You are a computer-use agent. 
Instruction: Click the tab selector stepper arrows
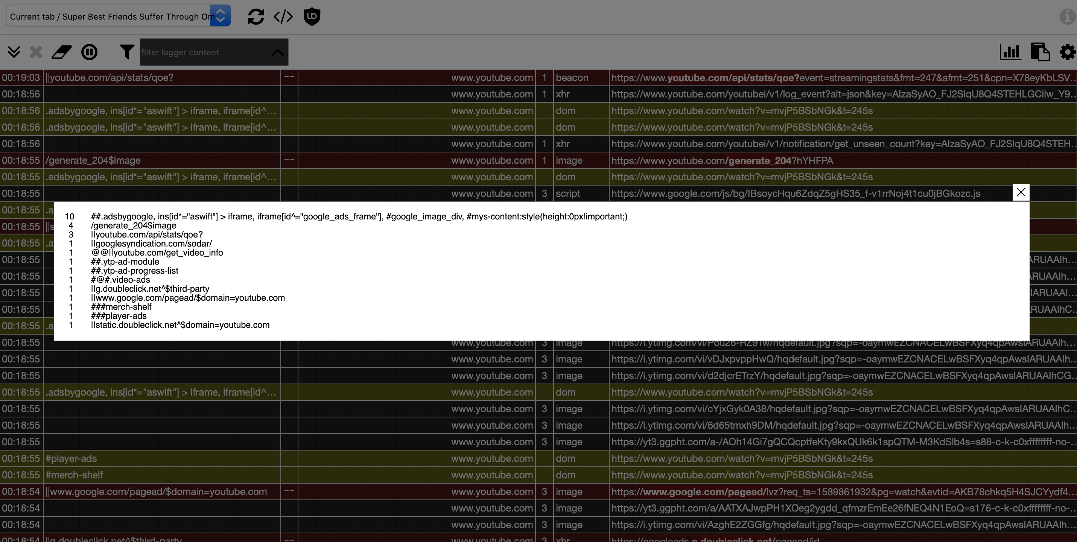[x=221, y=15]
